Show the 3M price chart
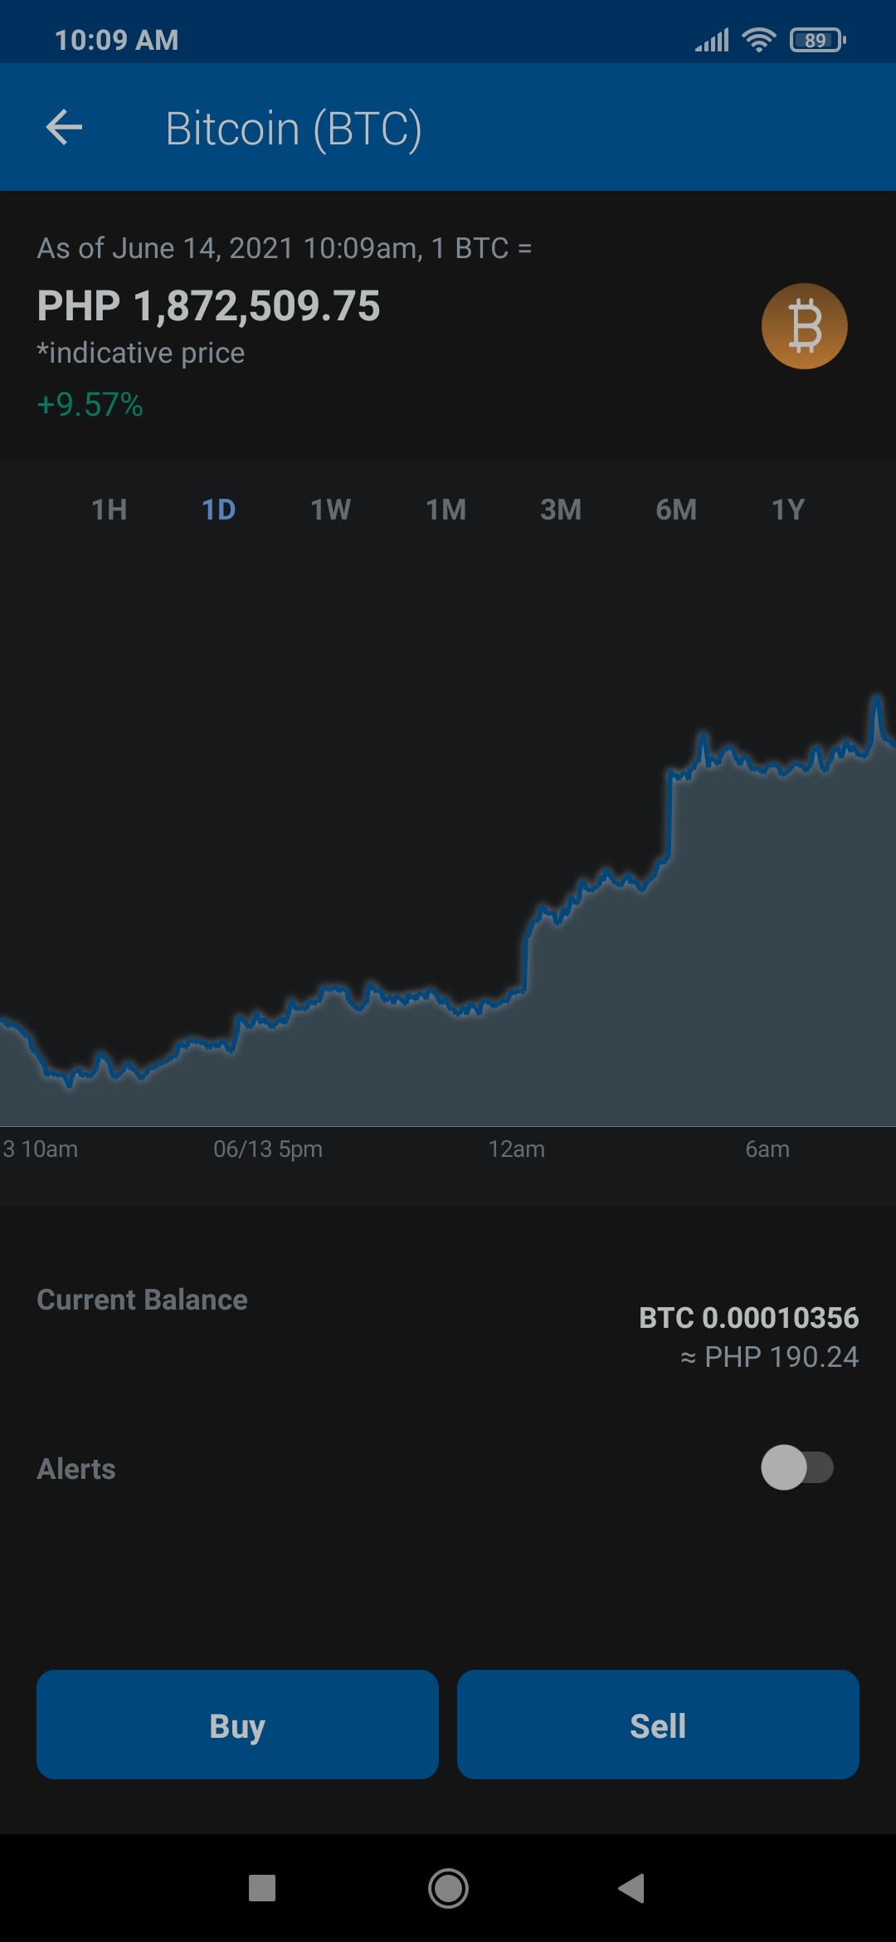This screenshot has width=896, height=1942. point(561,510)
